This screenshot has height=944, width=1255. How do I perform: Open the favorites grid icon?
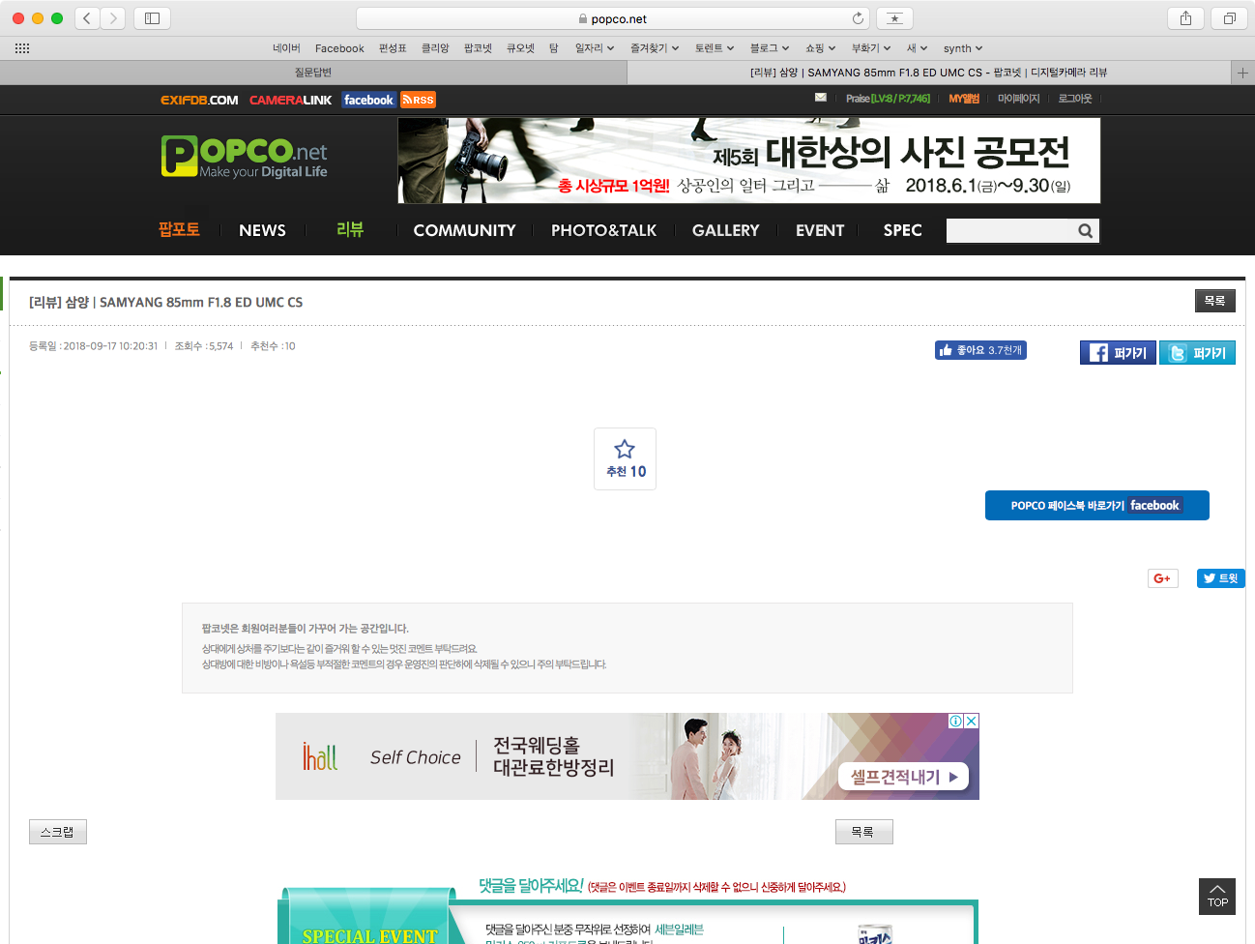(22, 48)
